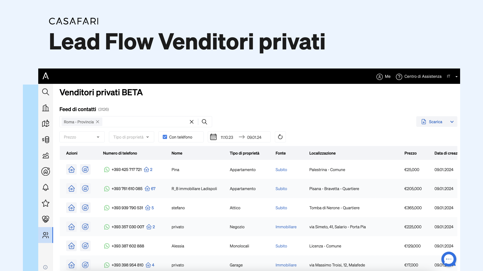Open the dollar coins valuation icon
Image resolution: width=483 pixels, height=271 pixels.
point(46,140)
